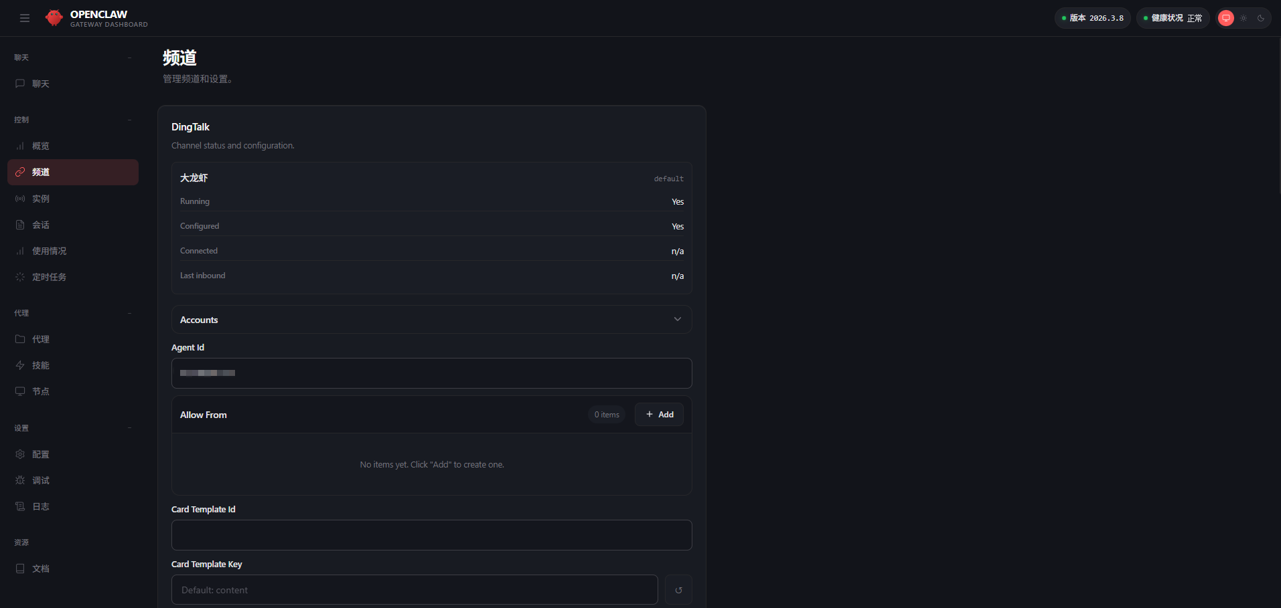Add an Allow From item

[x=660, y=415]
